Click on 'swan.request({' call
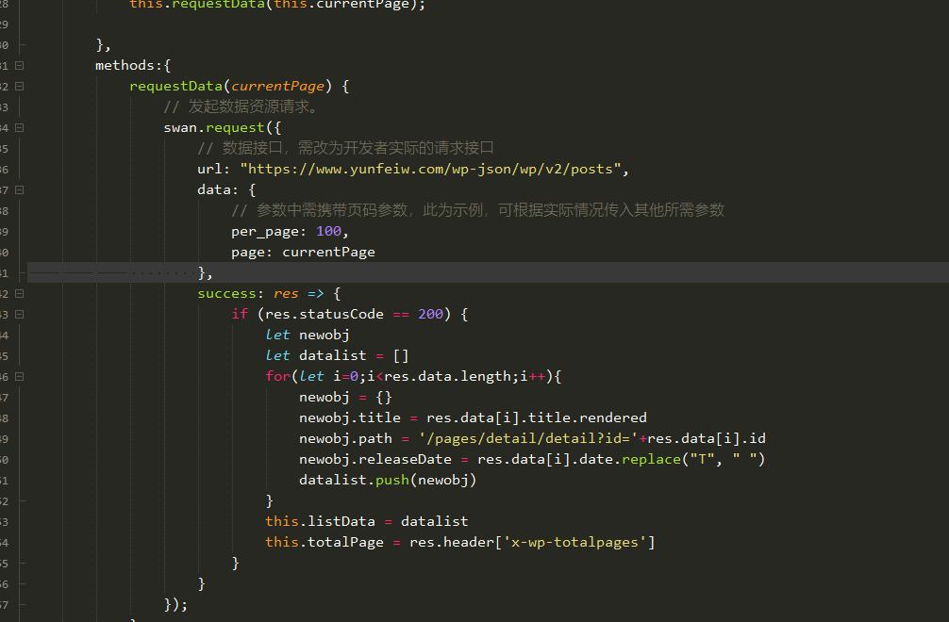The image size is (949, 622). pyautogui.click(x=222, y=127)
